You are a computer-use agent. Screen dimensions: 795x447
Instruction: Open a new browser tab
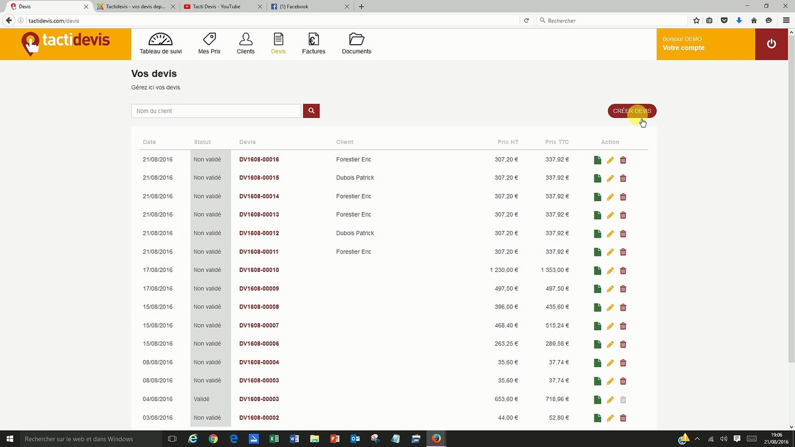pyautogui.click(x=361, y=7)
